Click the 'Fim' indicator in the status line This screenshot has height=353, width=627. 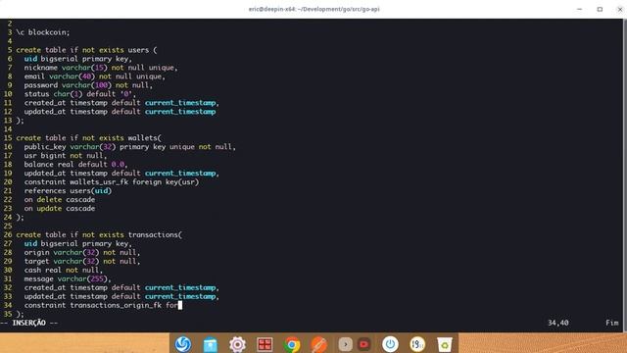tap(611, 323)
